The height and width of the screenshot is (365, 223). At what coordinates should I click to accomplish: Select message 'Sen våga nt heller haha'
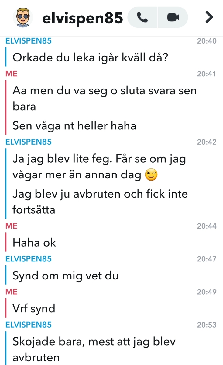[74, 126]
